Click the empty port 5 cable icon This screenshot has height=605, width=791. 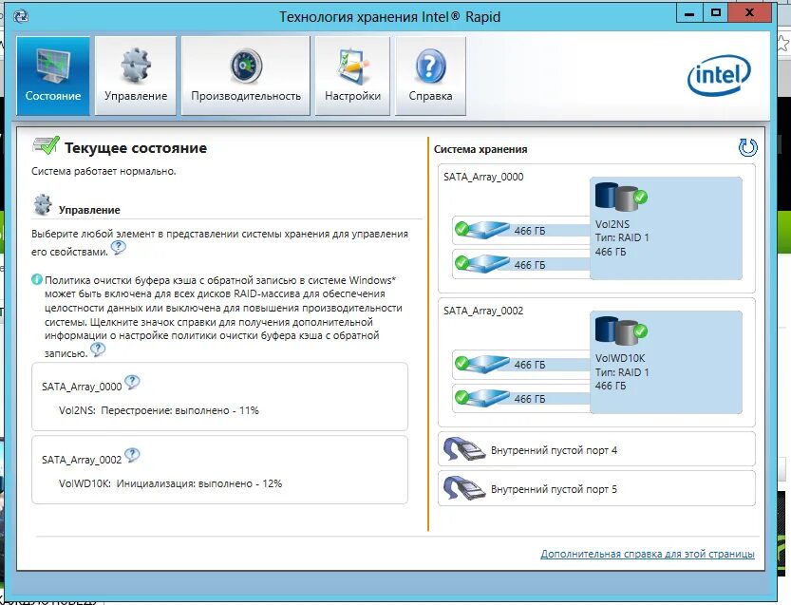tap(464, 488)
